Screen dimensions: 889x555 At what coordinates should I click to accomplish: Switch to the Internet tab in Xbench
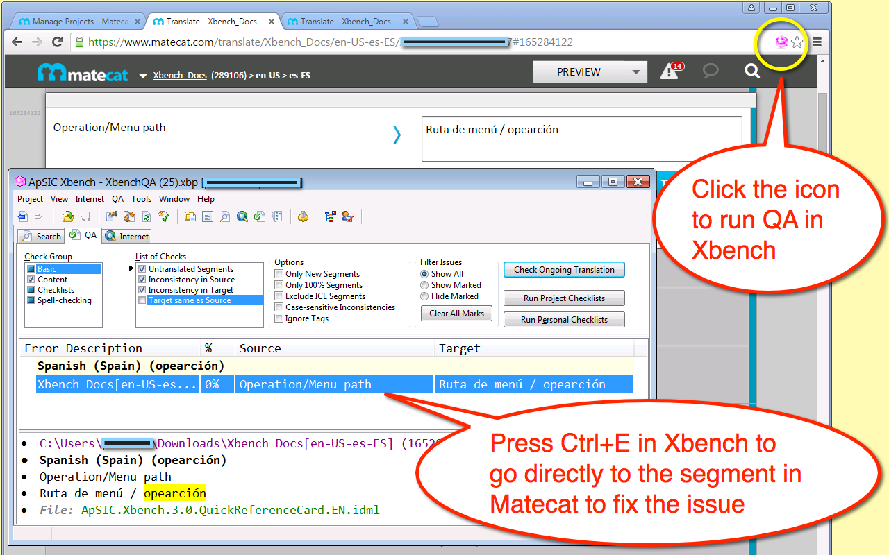click(126, 236)
